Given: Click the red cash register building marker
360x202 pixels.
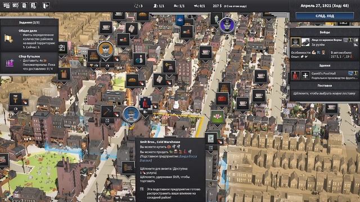Looking at the screenshot, I should point(222,99).
